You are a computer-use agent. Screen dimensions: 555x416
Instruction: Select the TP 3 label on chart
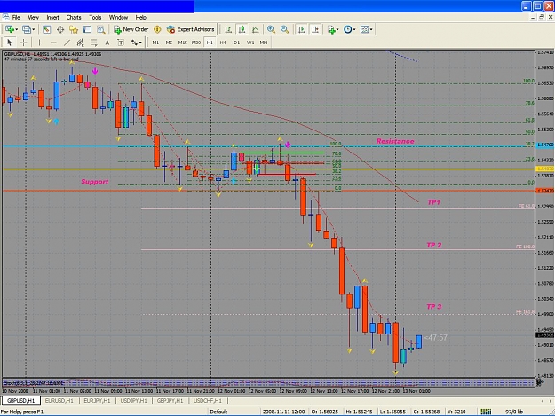[x=434, y=306]
